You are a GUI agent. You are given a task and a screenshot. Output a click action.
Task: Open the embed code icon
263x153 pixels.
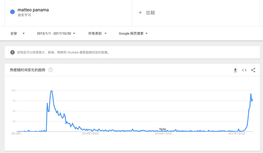pyautogui.click(x=244, y=70)
